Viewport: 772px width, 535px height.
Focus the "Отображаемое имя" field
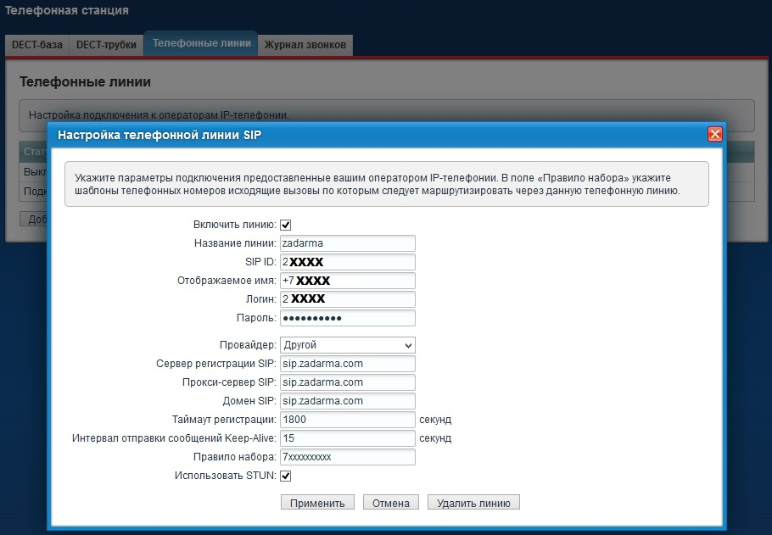coord(347,281)
